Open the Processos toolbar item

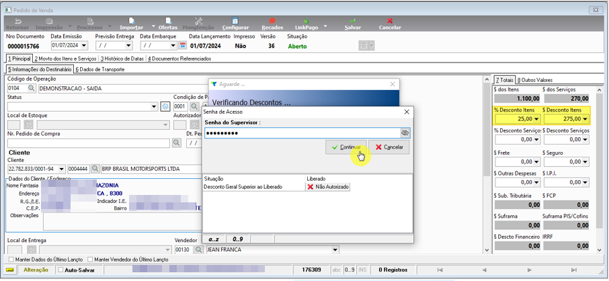pos(89,24)
